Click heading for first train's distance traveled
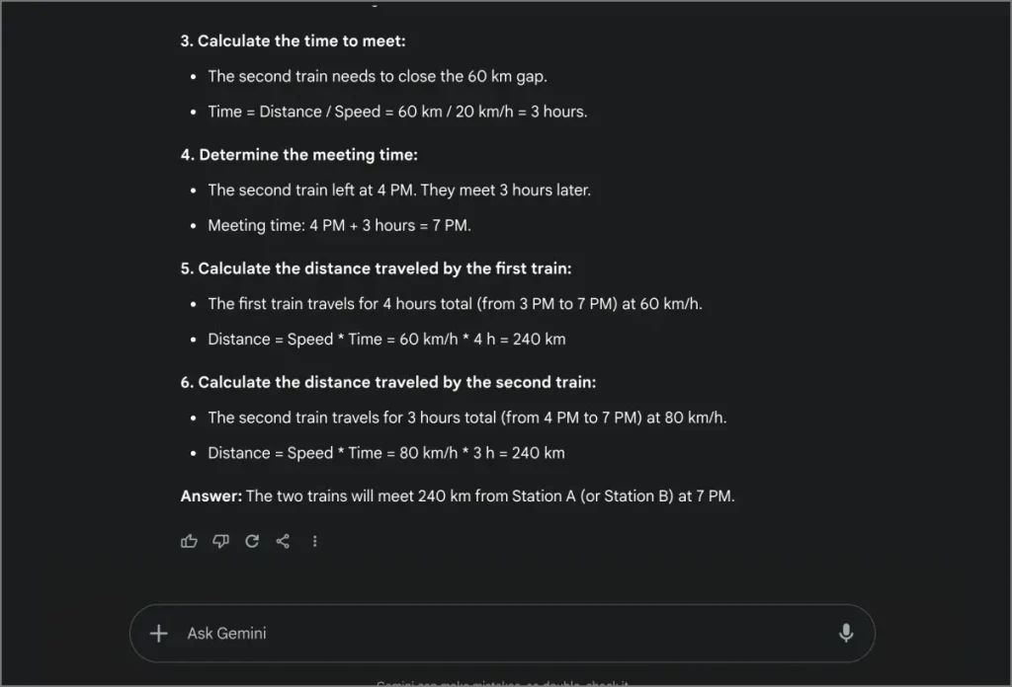 tap(376, 268)
